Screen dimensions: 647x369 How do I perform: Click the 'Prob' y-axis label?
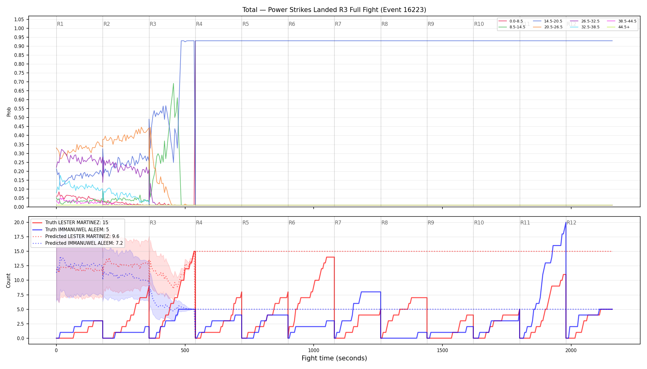[x=9, y=112]
